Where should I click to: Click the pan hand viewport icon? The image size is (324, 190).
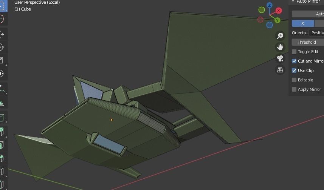pos(280,47)
